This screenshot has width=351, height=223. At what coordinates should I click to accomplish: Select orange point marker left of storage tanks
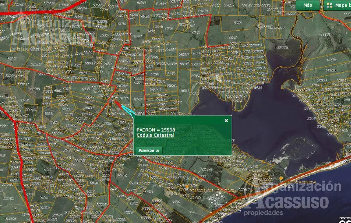tap(187, 186)
